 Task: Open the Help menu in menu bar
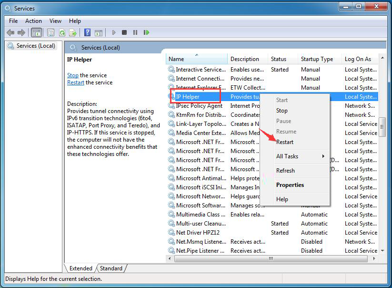(75, 21)
